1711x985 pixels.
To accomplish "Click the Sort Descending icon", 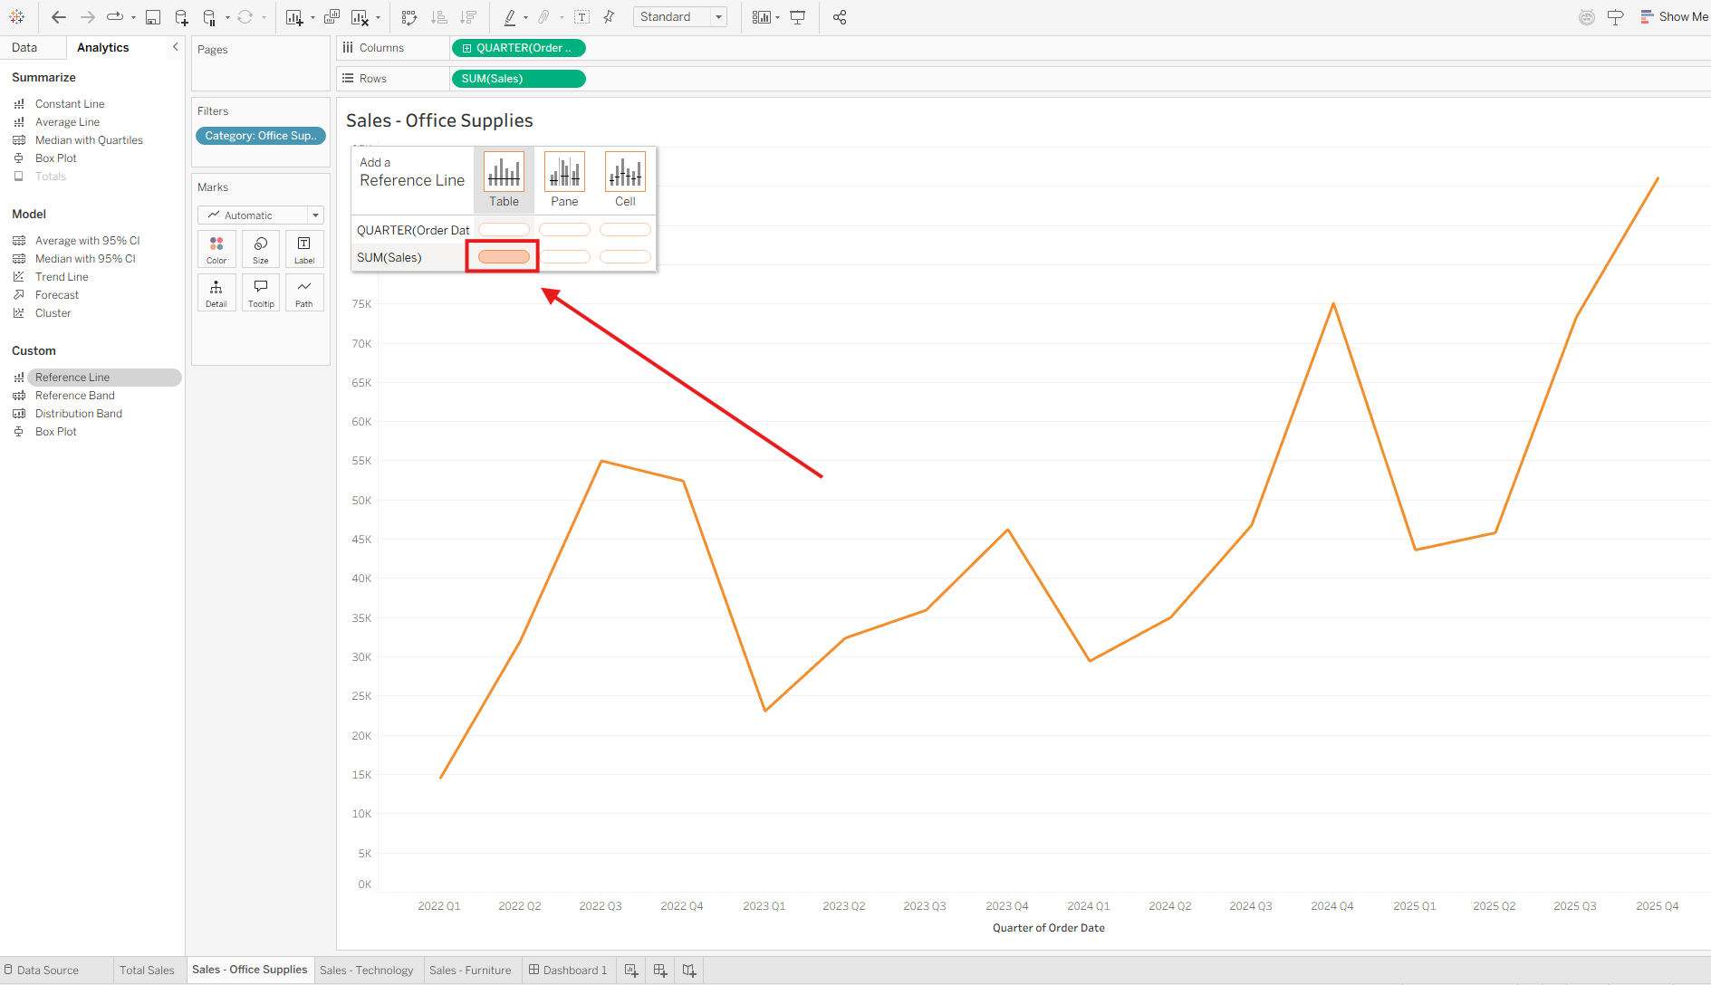I will (468, 17).
